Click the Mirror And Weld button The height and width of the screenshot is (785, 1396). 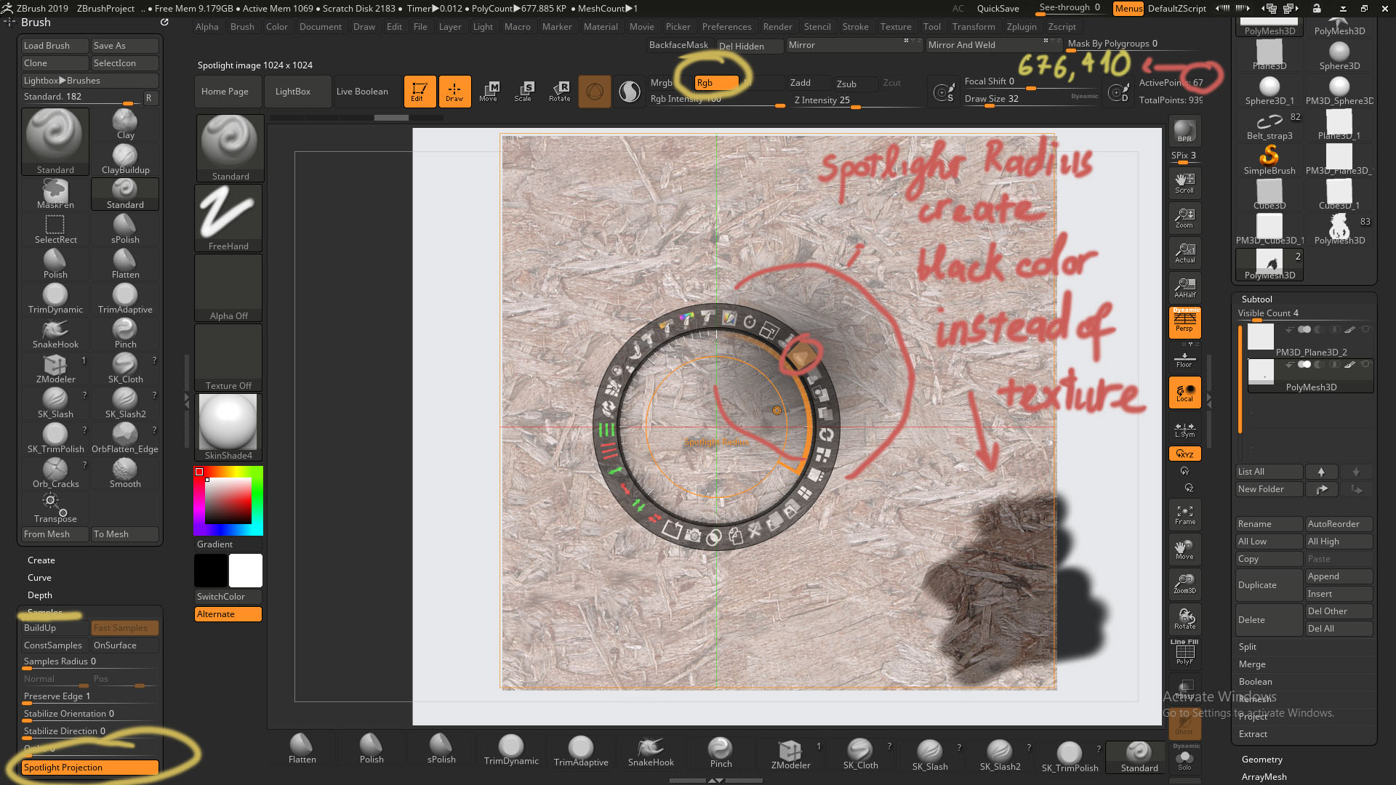pyautogui.click(x=994, y=45)
